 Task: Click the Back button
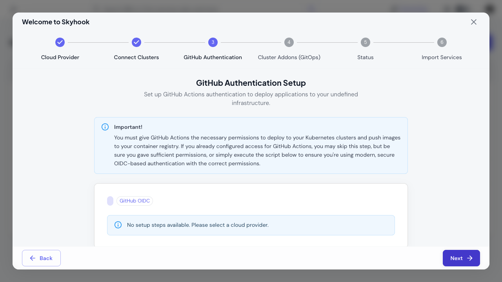[41, 258]
